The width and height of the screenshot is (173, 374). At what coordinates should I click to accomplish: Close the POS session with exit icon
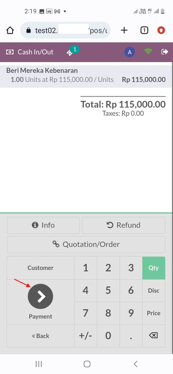tap(165, 52)
